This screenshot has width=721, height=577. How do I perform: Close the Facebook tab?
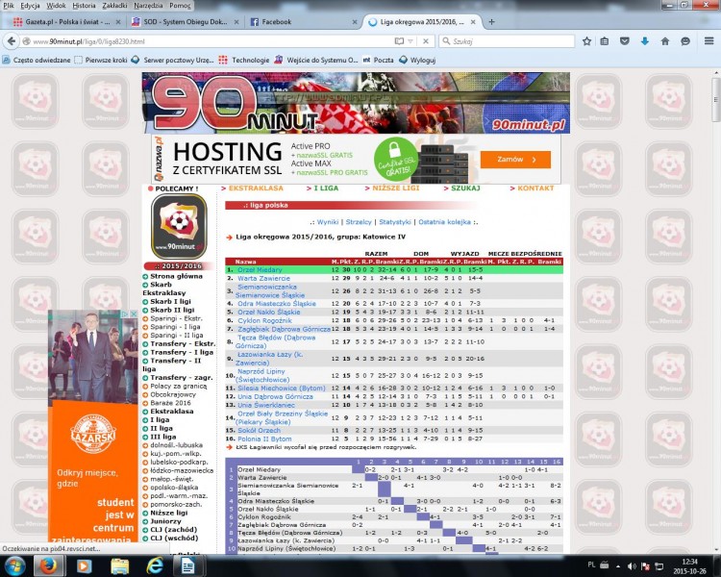click(355, 21)
